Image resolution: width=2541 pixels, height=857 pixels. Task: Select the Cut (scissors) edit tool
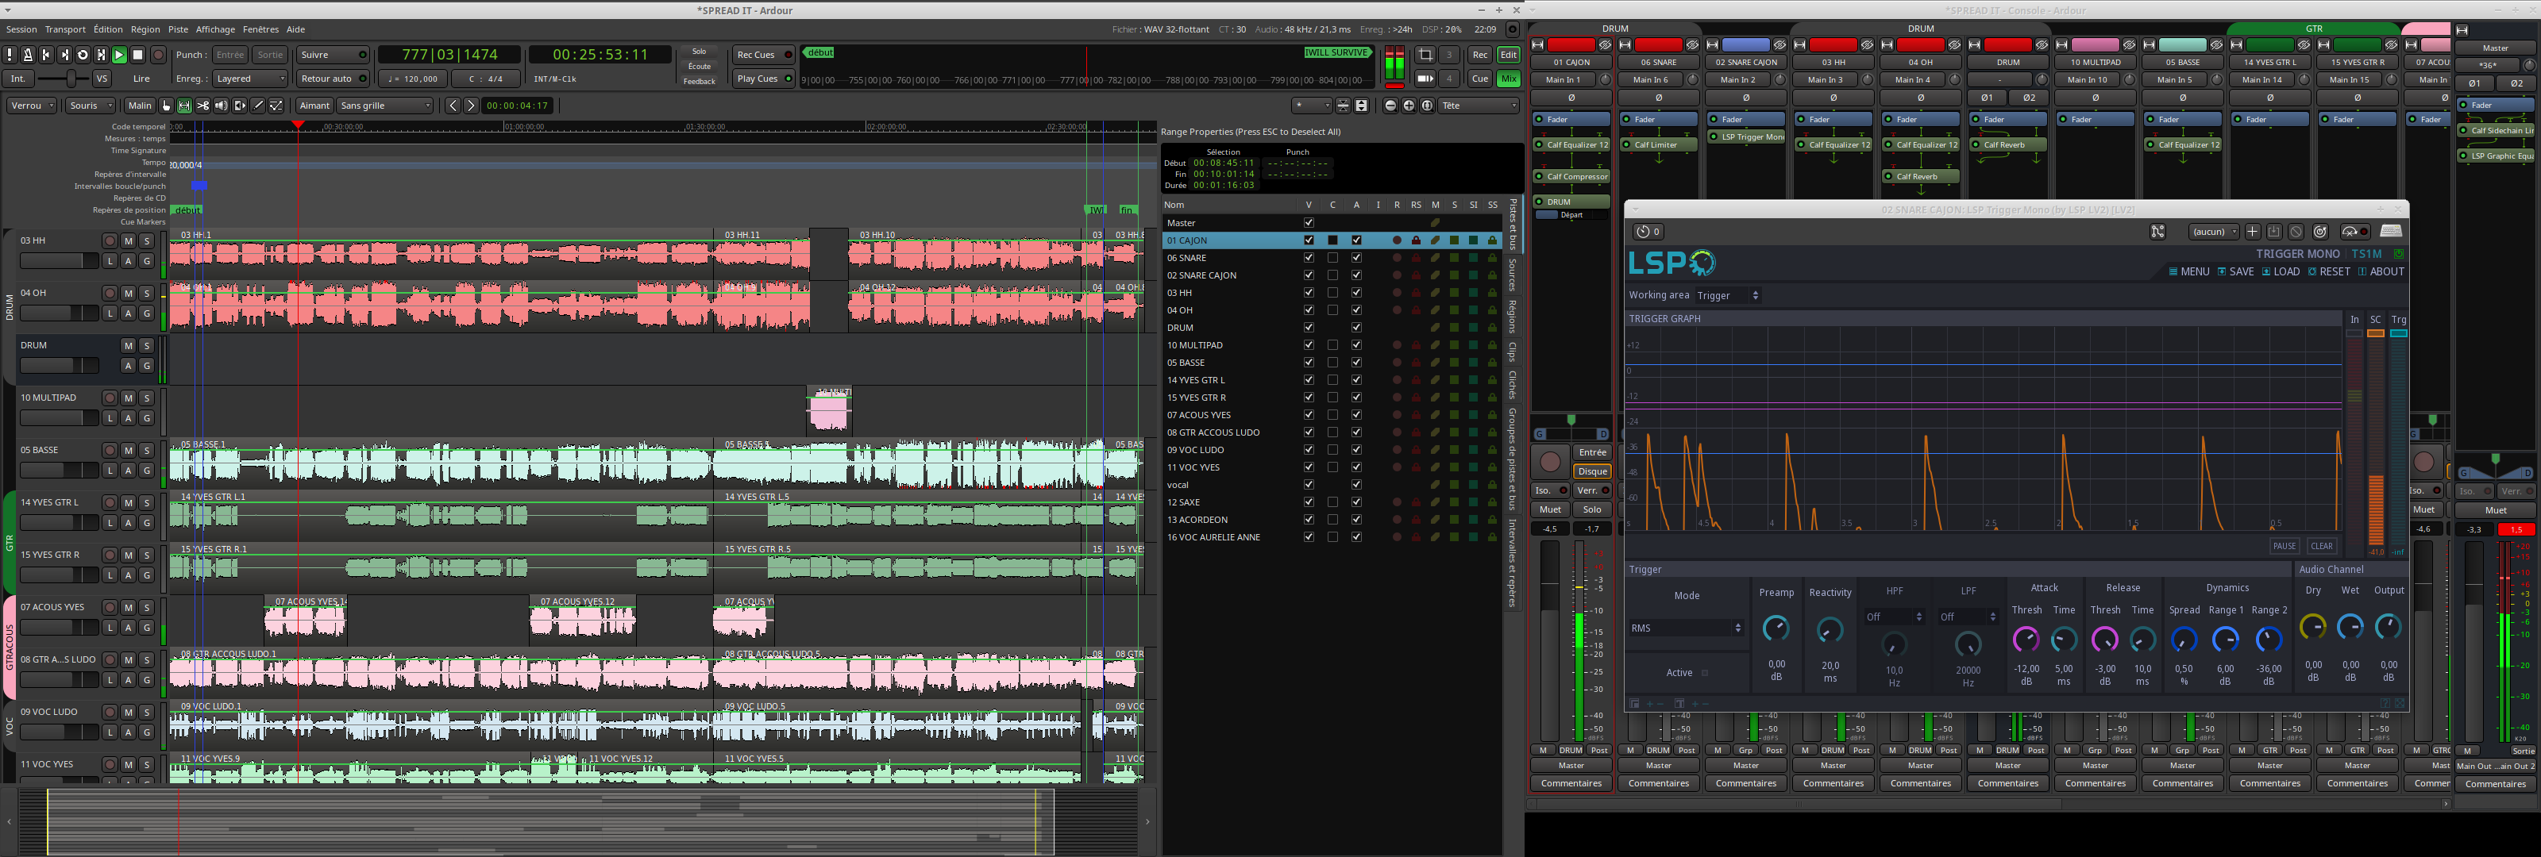pos(203,106)
